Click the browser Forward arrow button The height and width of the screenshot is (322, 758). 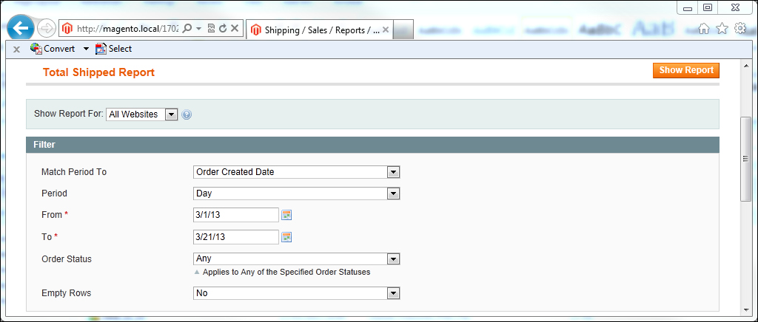[x=46, y=29]
